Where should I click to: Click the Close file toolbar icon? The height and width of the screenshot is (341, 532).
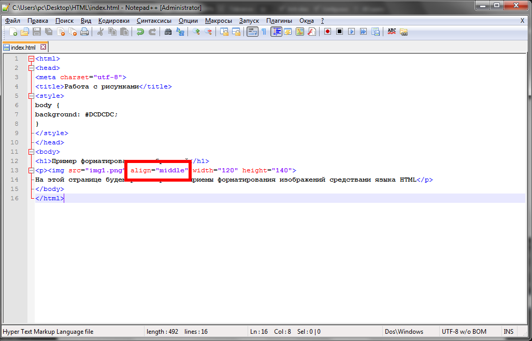[x=61, y=32]
